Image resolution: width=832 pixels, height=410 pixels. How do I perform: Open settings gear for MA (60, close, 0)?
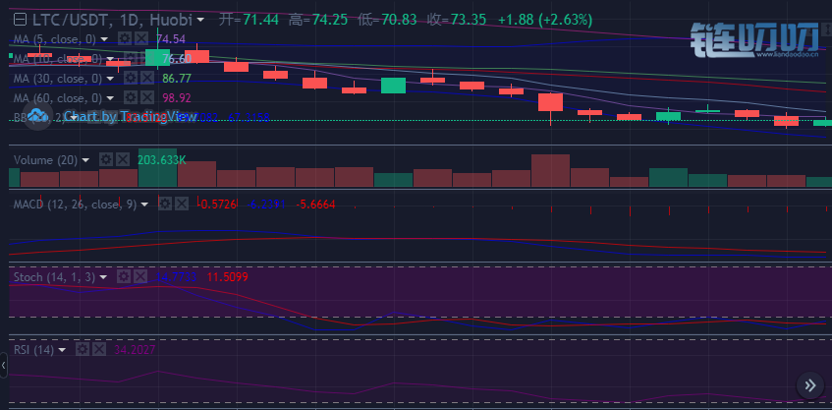(130, 97)
